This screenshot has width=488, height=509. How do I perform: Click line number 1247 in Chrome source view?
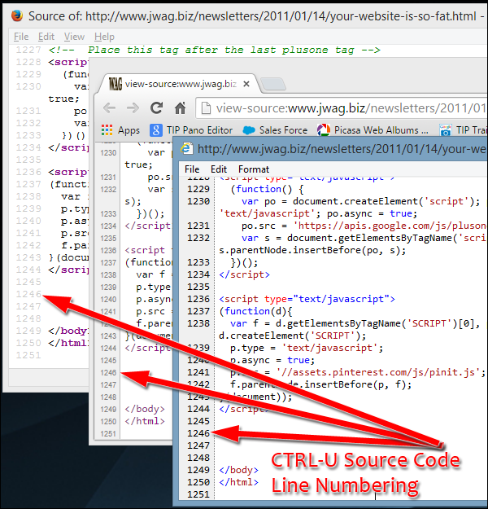pos(108,384)
